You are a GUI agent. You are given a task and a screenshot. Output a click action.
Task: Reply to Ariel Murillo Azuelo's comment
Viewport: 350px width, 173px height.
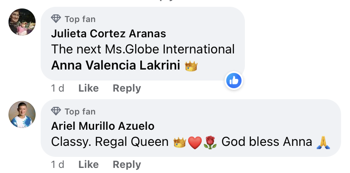[x=127, y=165]
